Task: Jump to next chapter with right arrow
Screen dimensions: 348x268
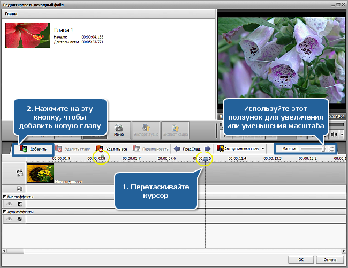Action: (x=207, y=148)
